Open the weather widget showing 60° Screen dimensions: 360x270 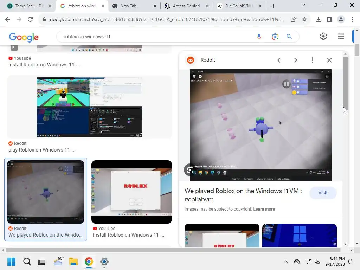[x=58, y=261]
